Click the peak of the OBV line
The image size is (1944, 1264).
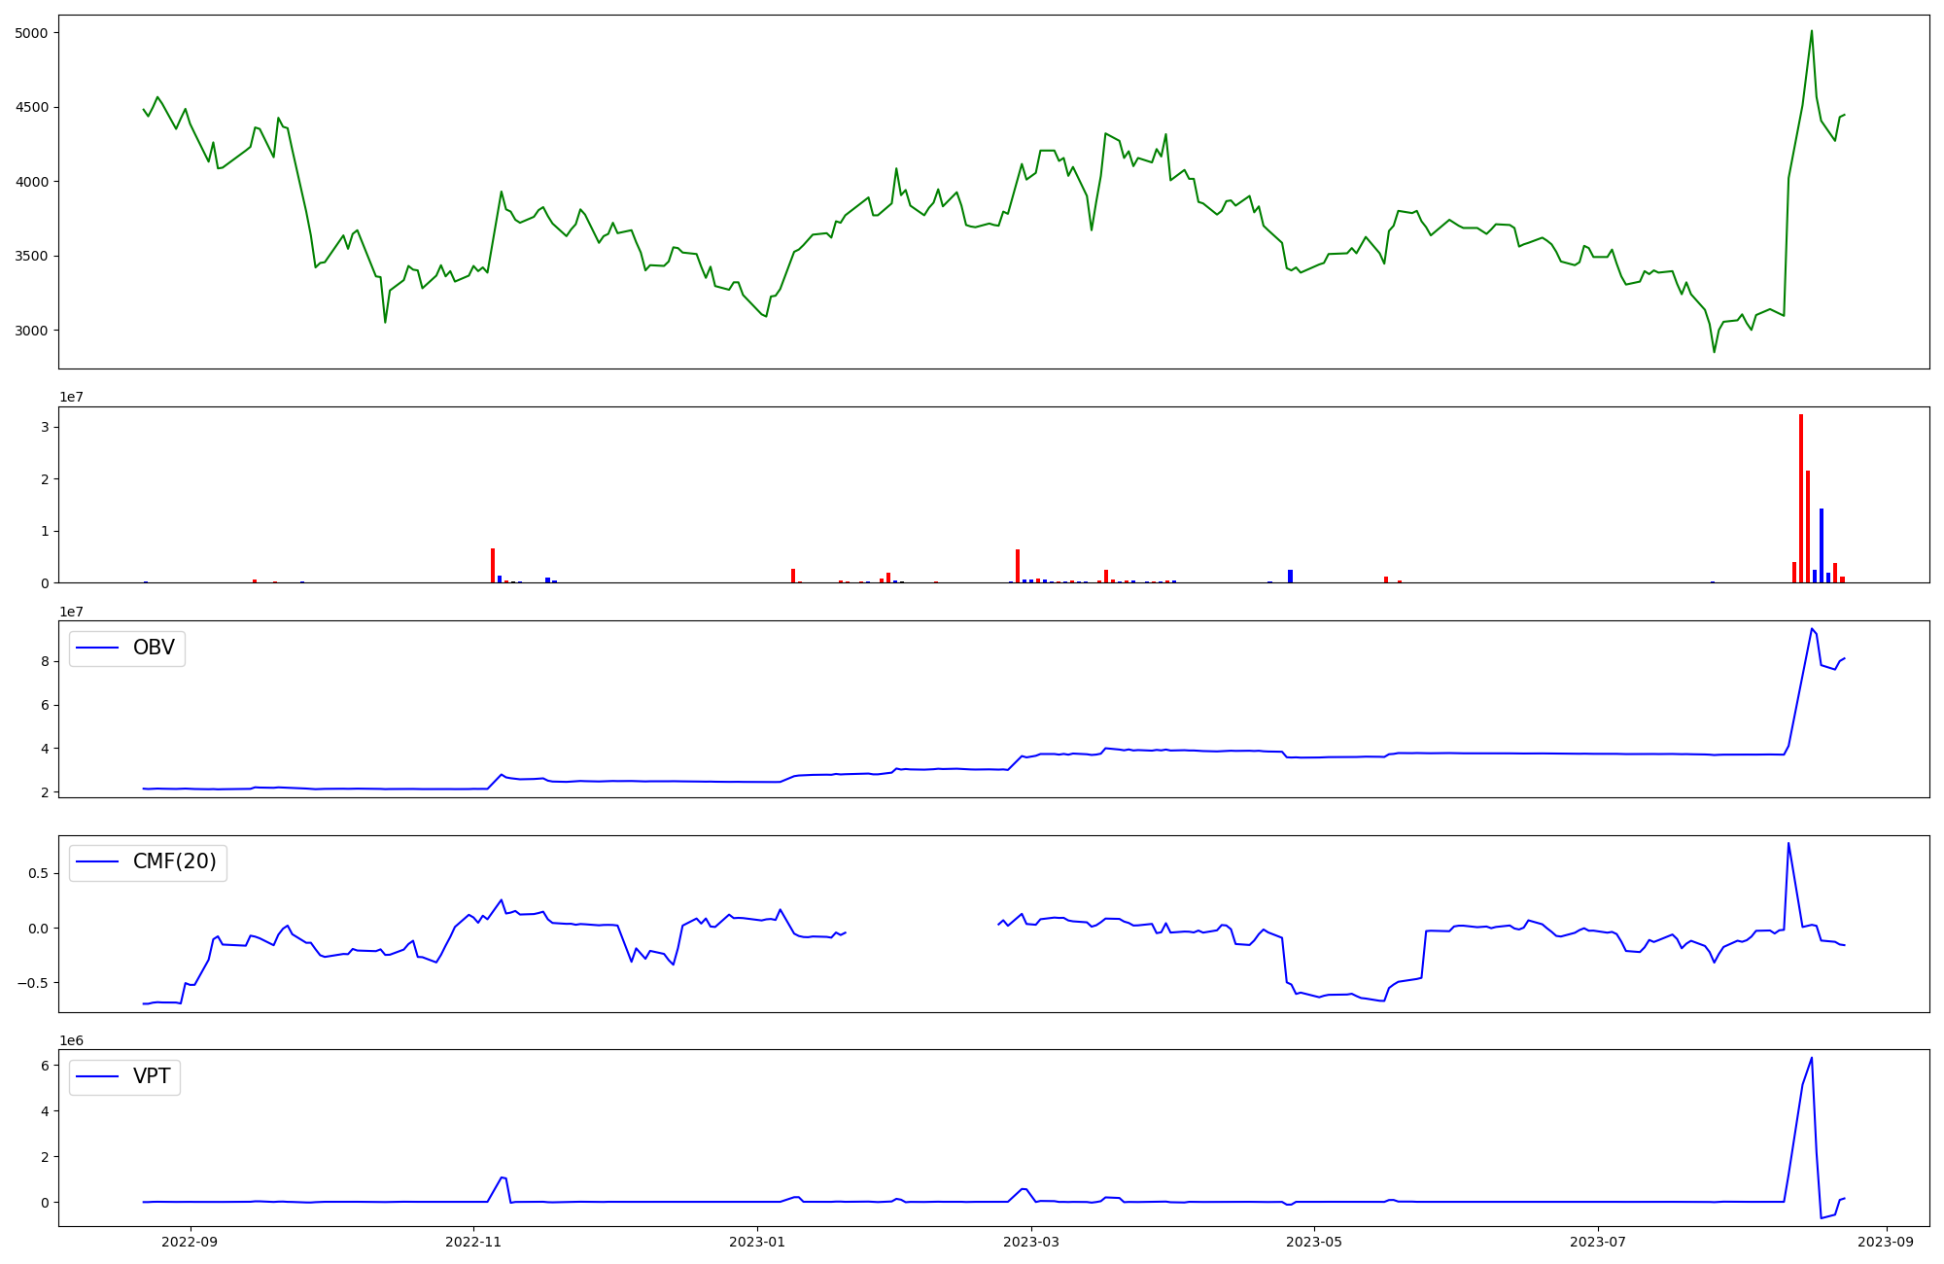pyautogui.click(x=1812, y=629)
